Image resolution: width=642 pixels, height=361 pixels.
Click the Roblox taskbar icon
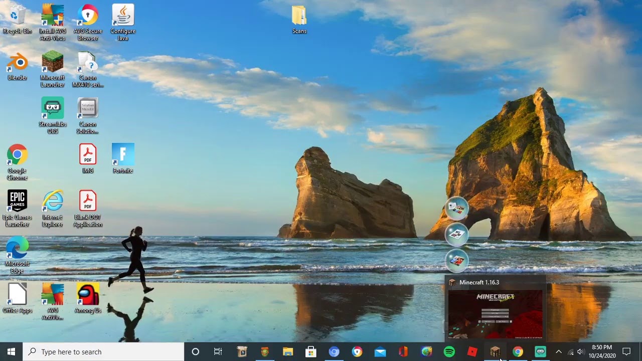(472, 352)
